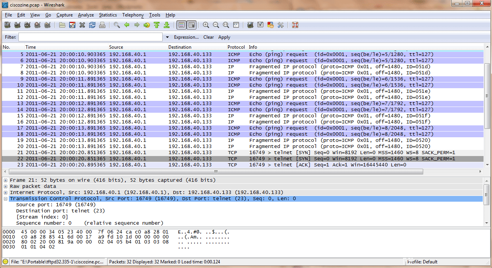The height and width of the screenshot is (268, 492).
Task: Open capture options from toolbar
Action: coord(17,25)
